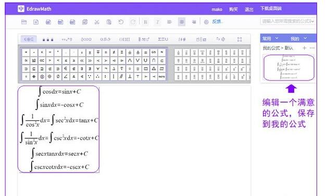Click the 反馈 feedback link

[x=218, y=21]
